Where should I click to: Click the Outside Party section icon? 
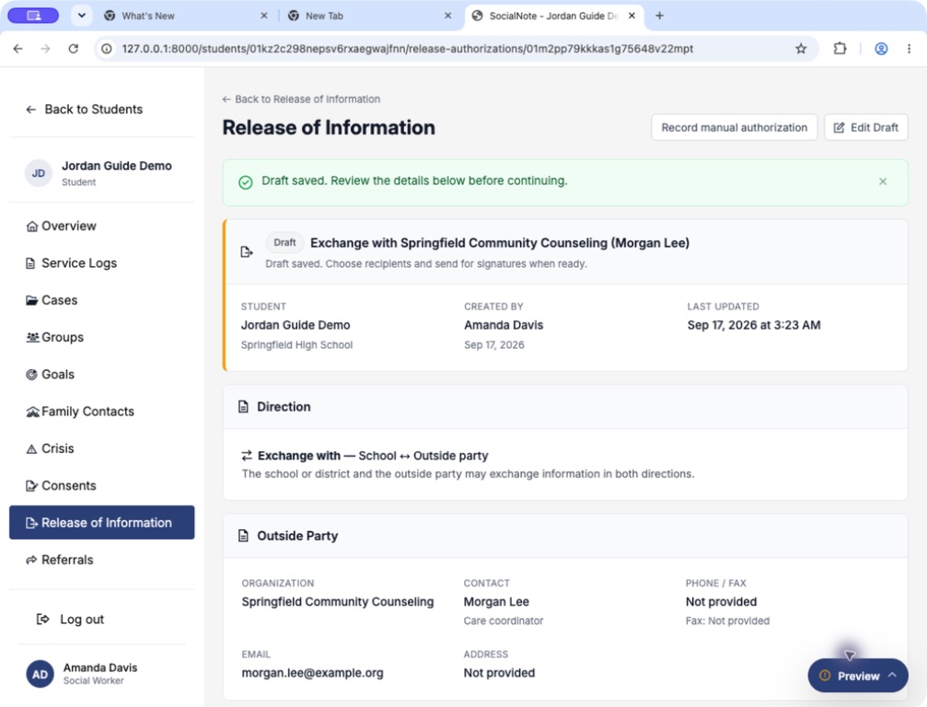[x=244, y=536]
